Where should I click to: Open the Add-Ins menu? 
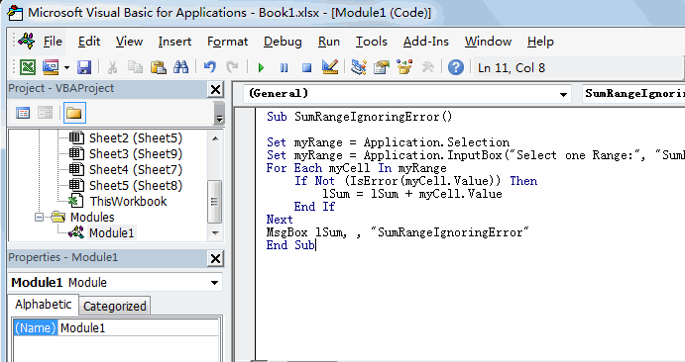[426, 42]
